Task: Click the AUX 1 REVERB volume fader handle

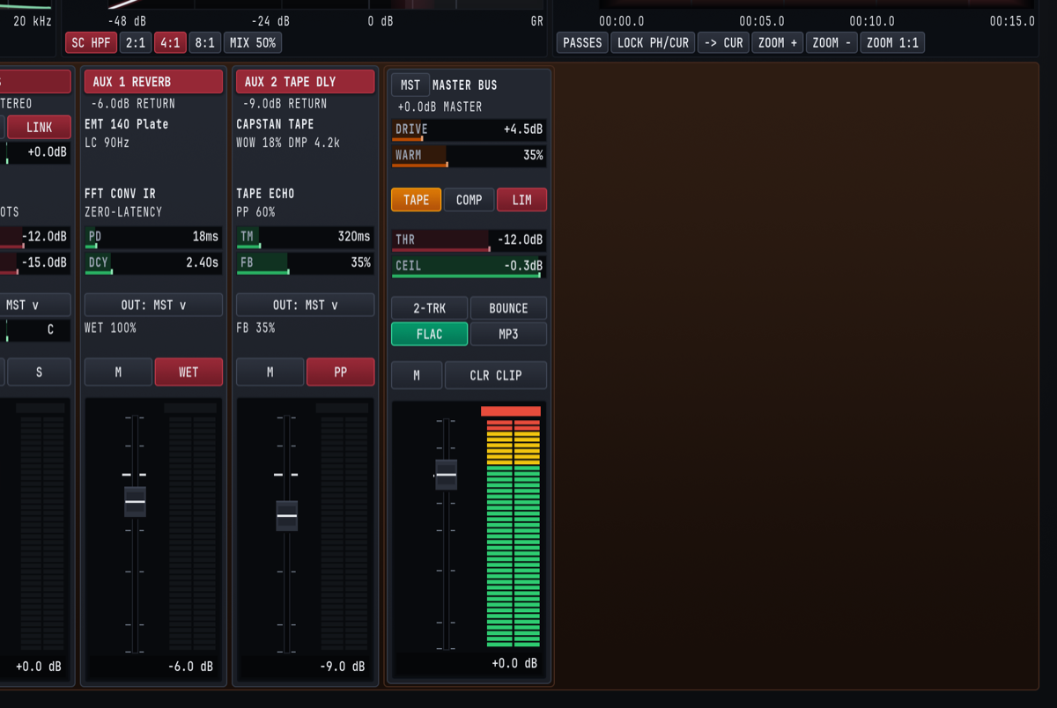Action: pyautogui.click(x=135, y=502)
